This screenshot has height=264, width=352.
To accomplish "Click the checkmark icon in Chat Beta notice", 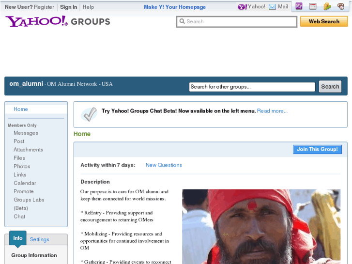I will (90, 114).
